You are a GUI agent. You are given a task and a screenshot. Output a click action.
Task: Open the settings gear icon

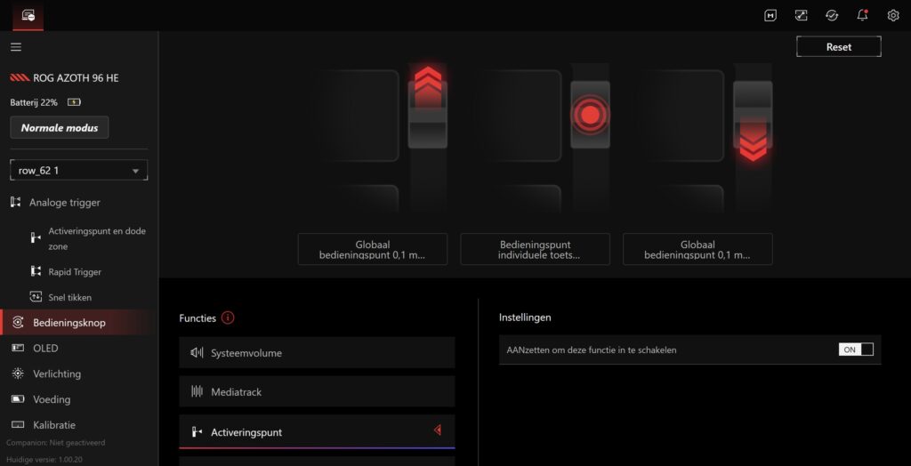point(893,15)
